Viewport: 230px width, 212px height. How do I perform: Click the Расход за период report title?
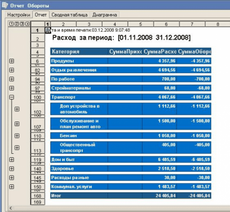click(121, 37)
